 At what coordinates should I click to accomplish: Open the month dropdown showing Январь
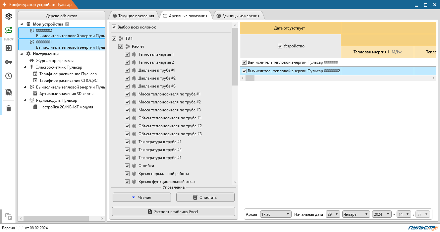pyautogui.click(x=356, y=214)
